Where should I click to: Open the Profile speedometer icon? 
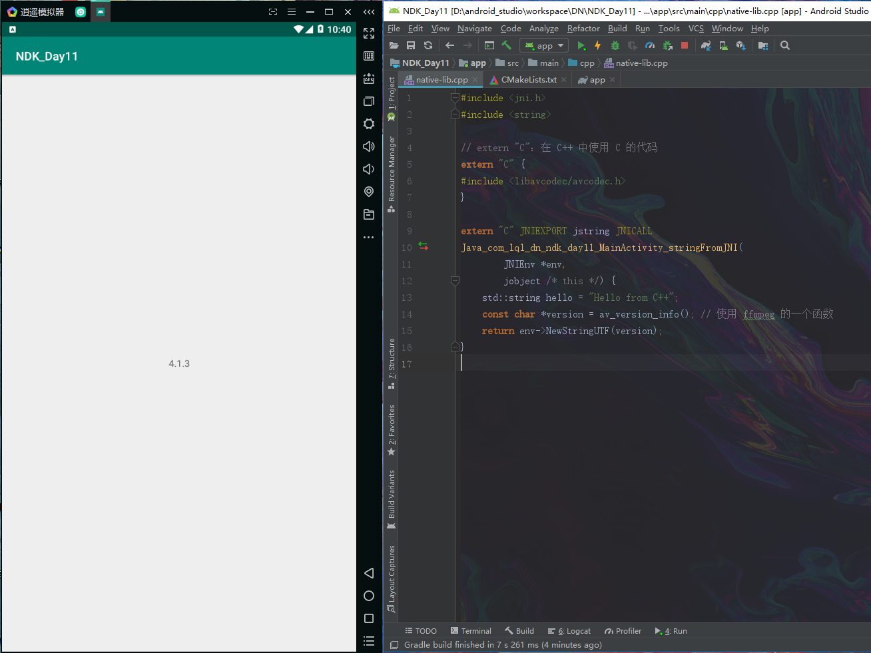(650, 45)
